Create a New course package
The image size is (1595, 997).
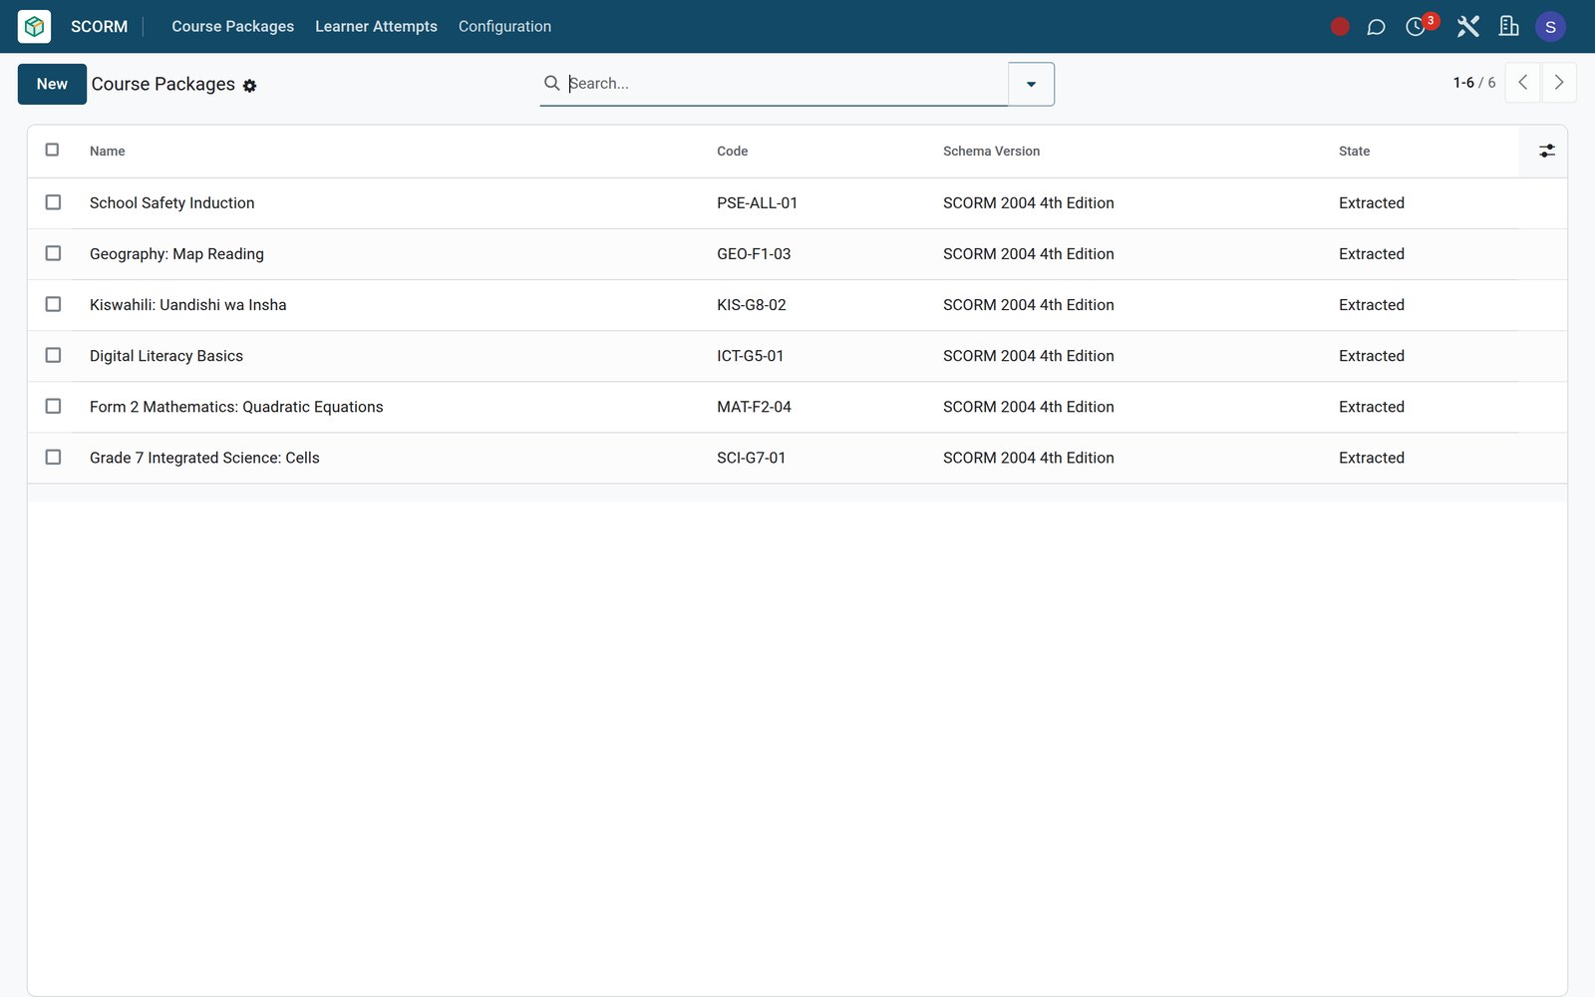coord(52,84)
